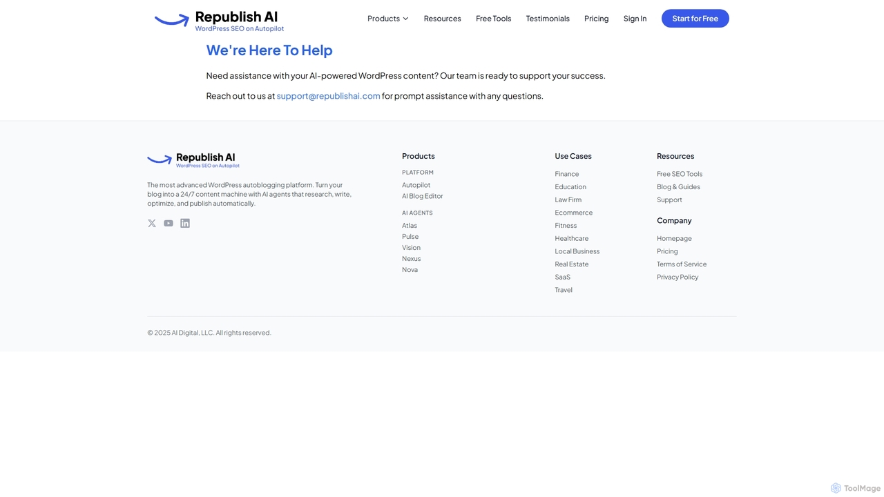Open the SaaS use case link
884x497 pixels.
[x=563, y=277]
